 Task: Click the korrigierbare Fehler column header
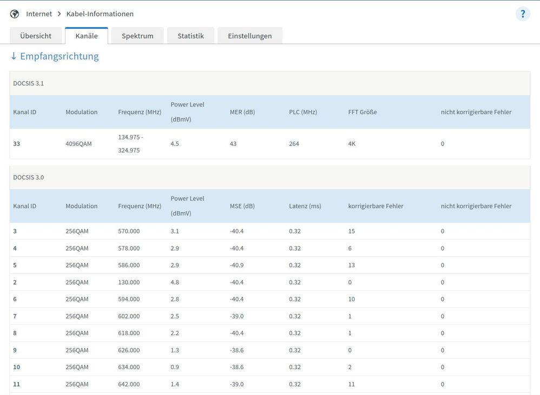tap(376, 206)
